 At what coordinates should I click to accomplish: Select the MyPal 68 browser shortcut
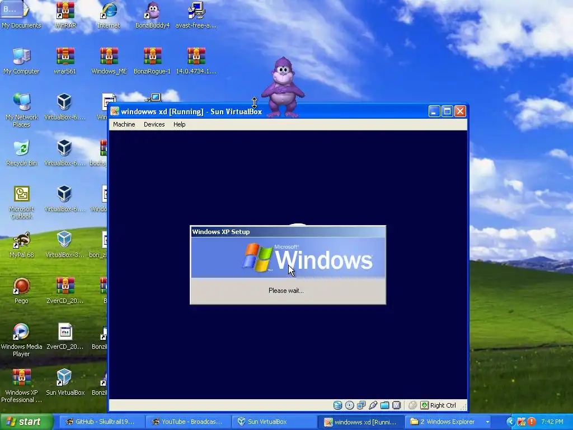point(21,245)
